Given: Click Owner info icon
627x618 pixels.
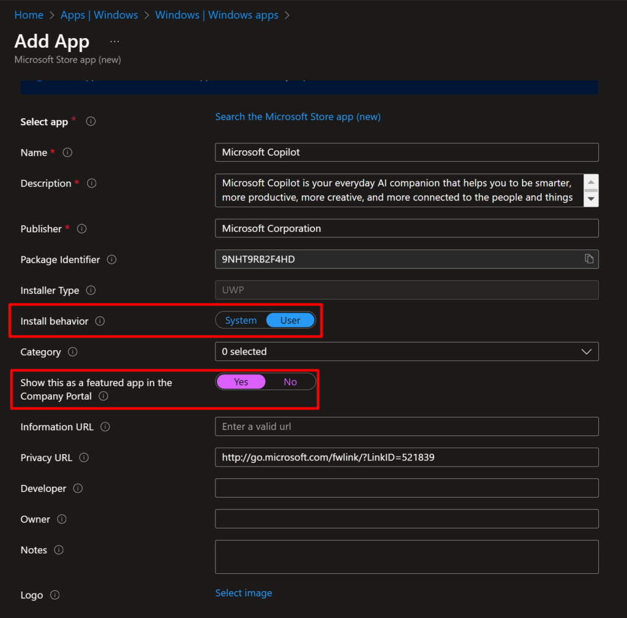Looking at the screenshot, I should [x=62, y=519].
